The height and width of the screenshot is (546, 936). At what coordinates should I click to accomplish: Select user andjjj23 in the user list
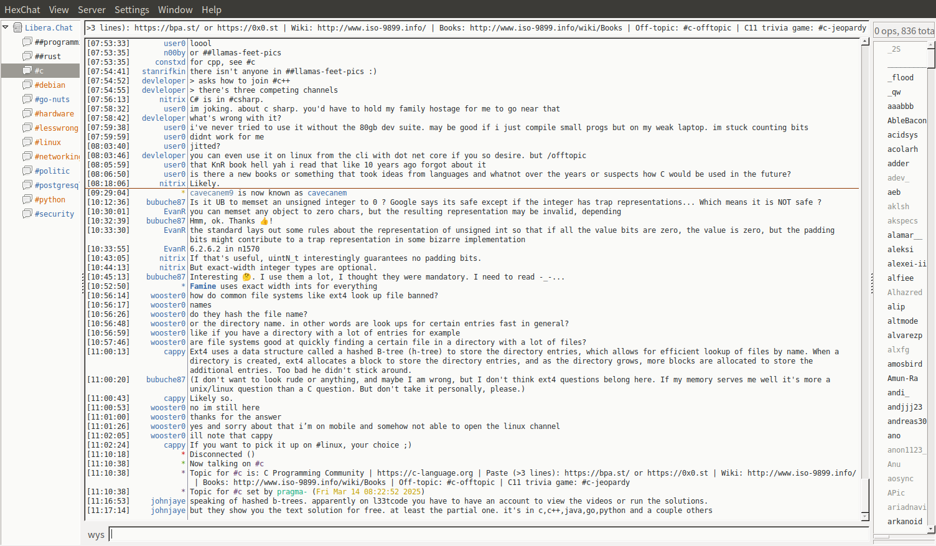905,407
